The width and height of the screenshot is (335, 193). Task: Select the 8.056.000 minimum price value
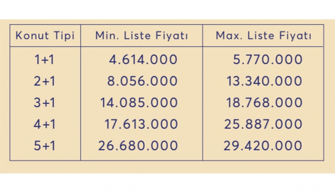point(143,81)
